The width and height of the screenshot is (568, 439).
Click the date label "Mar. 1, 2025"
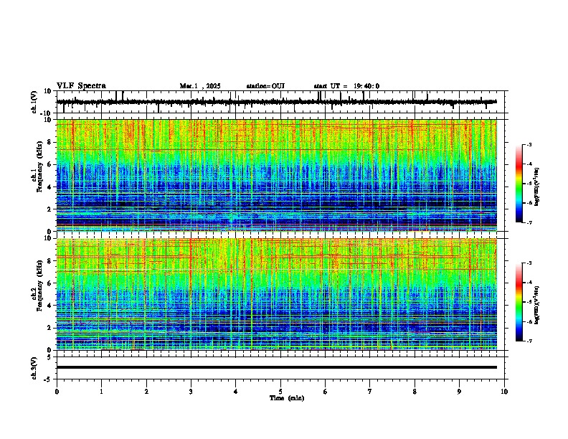pyautogui.click(x=200, y=86)
